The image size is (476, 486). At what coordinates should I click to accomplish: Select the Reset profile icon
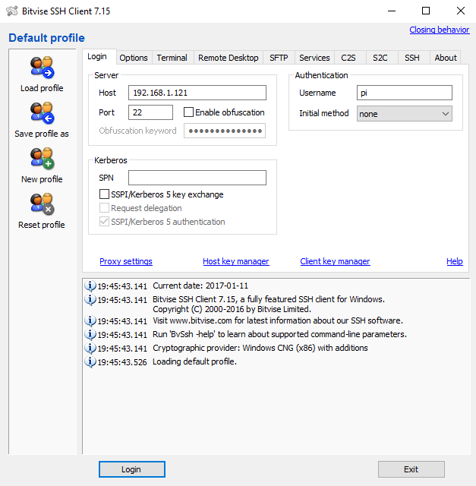[x=42, y=204]
